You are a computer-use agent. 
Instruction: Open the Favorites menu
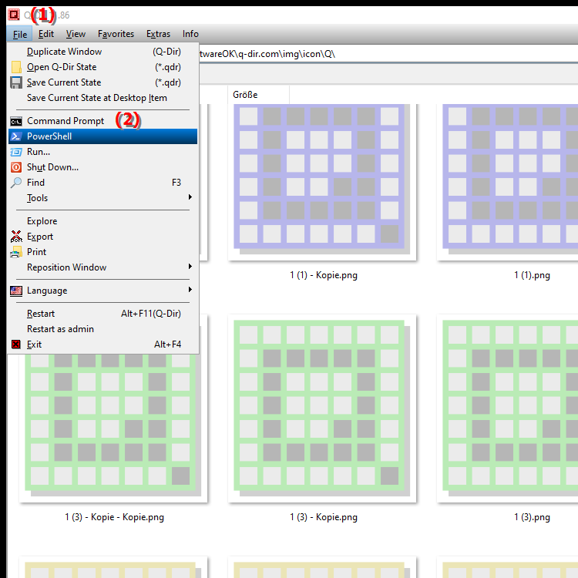pos(116,34)
